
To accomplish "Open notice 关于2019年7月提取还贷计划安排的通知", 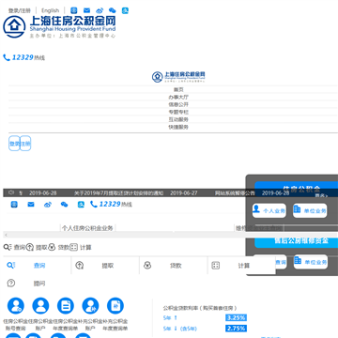I will click(x=118, y=193).
